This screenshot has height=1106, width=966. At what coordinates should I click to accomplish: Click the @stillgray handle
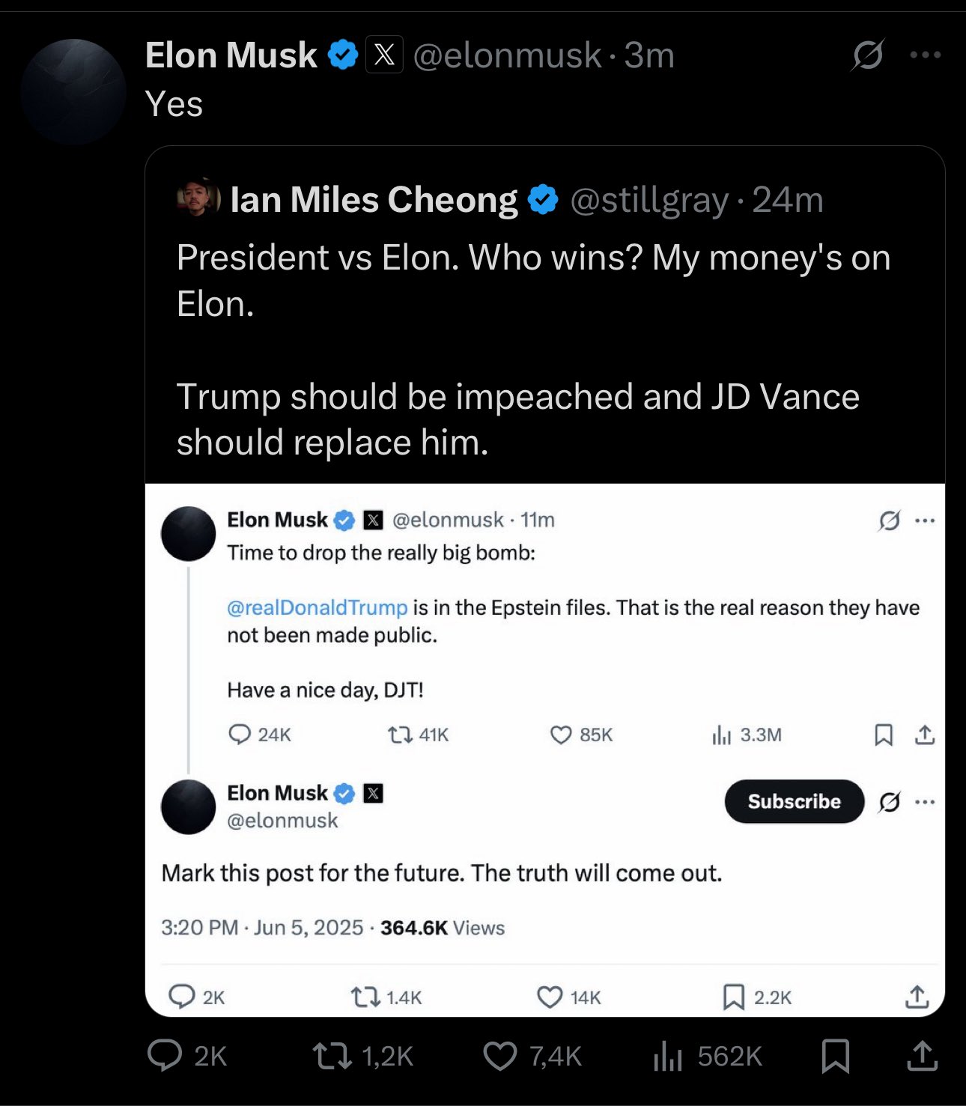pos(648,200)
